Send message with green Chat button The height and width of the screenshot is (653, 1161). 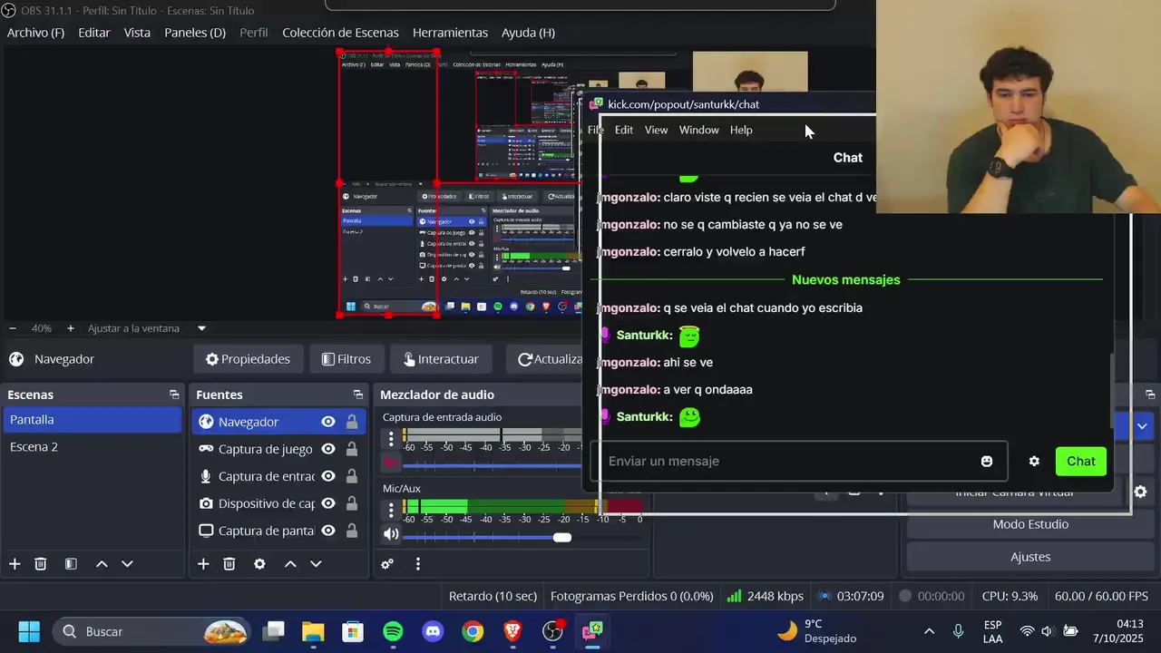tap(1081, 461)
